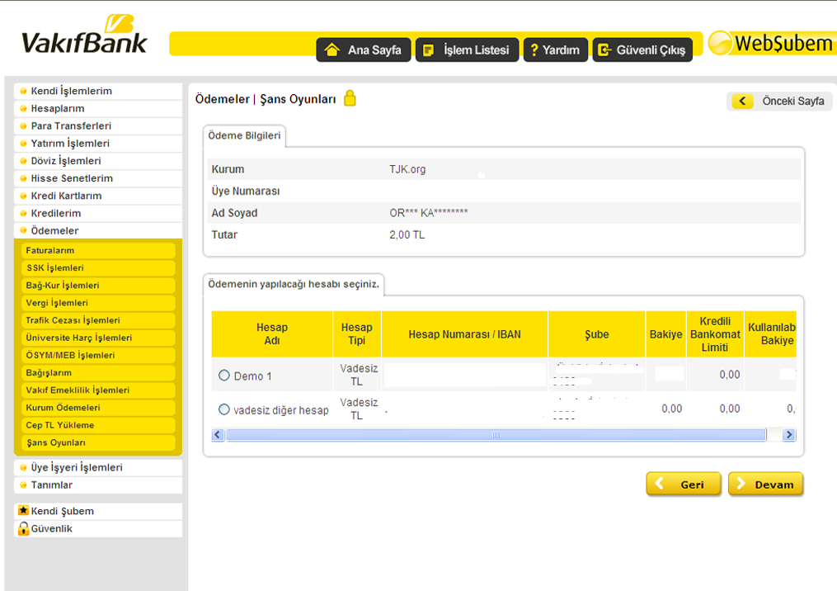Click the scrollbar right arrow under accounts table

click(789, 435)
